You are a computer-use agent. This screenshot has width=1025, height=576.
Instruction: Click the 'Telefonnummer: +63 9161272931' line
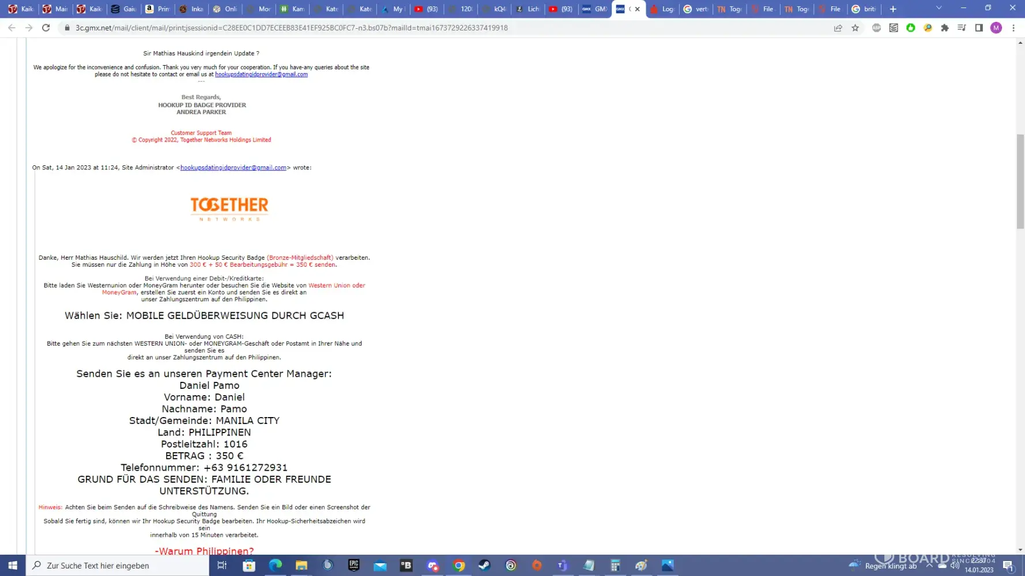(204, 468)
